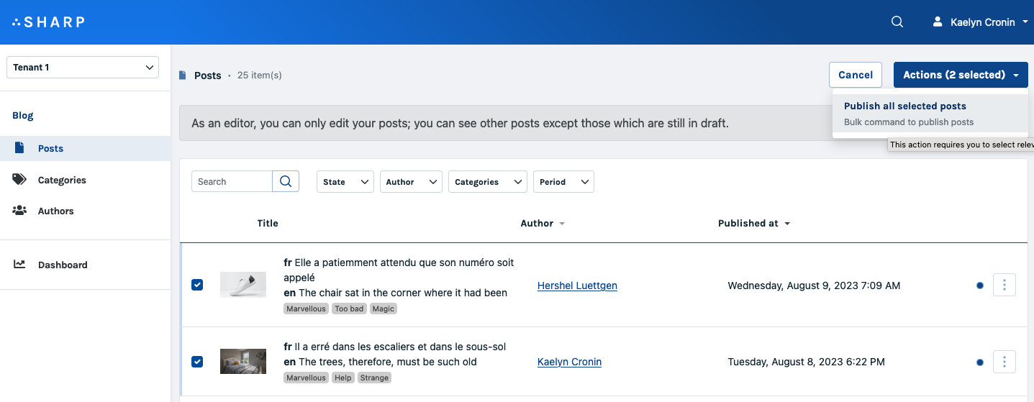Click the search submit magnifier button

[286, 181]
